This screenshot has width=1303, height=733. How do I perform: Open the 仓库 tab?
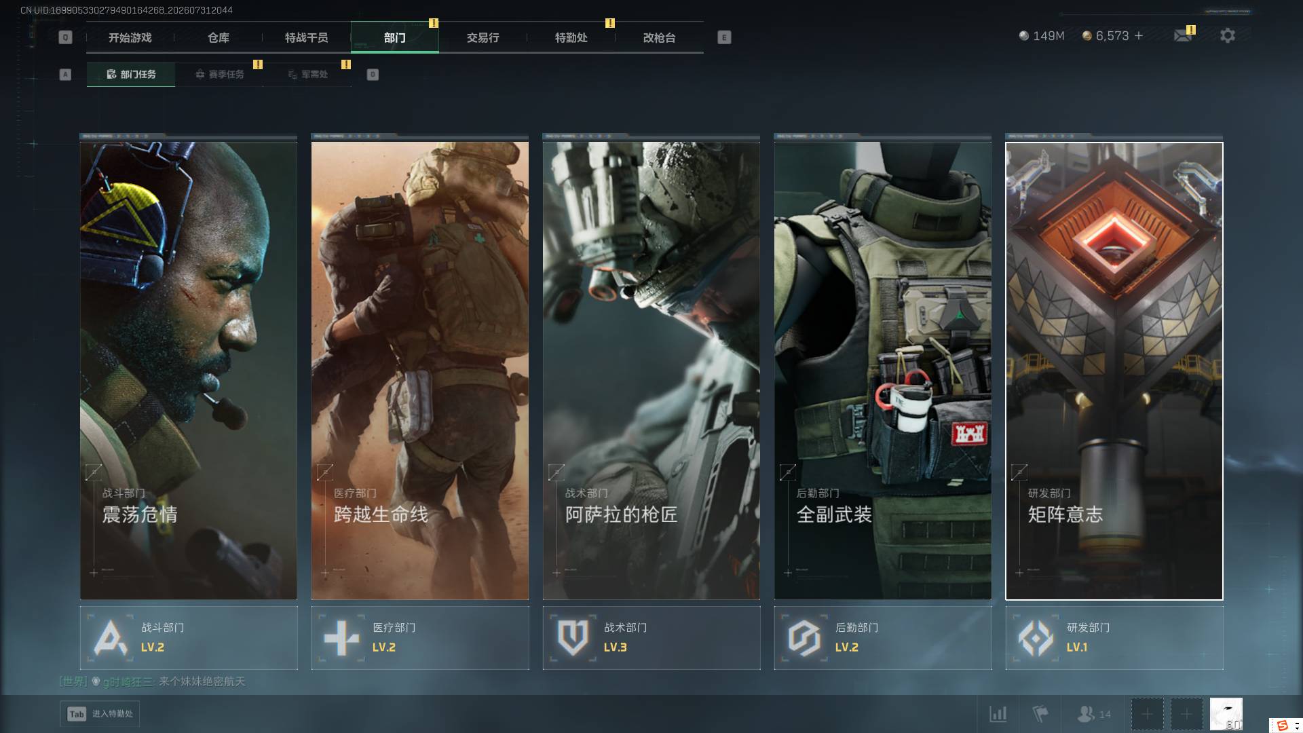pyautogui.click(x=219, y=37)
